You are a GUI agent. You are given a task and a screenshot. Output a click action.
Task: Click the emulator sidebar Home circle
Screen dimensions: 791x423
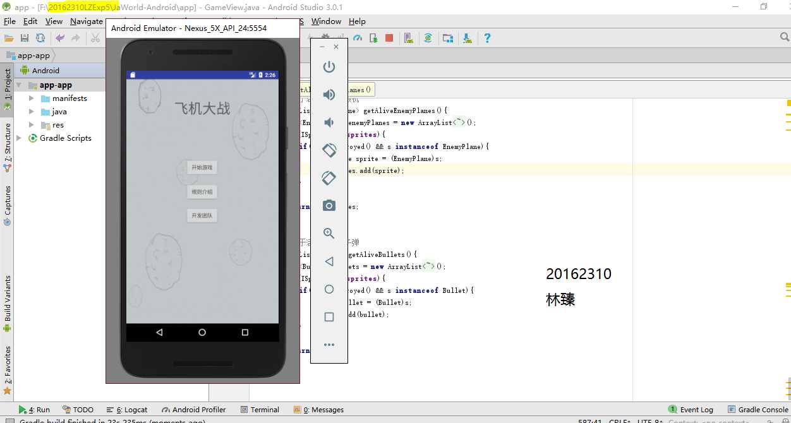coord(329,289)
